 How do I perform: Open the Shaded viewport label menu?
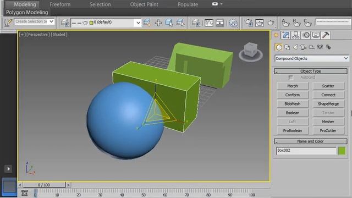point(59,34)
